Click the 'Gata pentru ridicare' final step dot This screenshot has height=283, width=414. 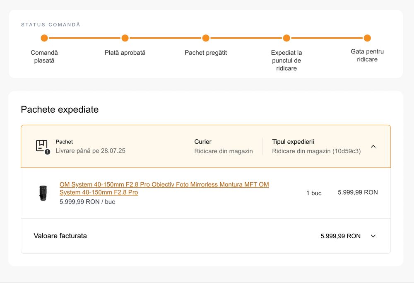tap(367, 38)
